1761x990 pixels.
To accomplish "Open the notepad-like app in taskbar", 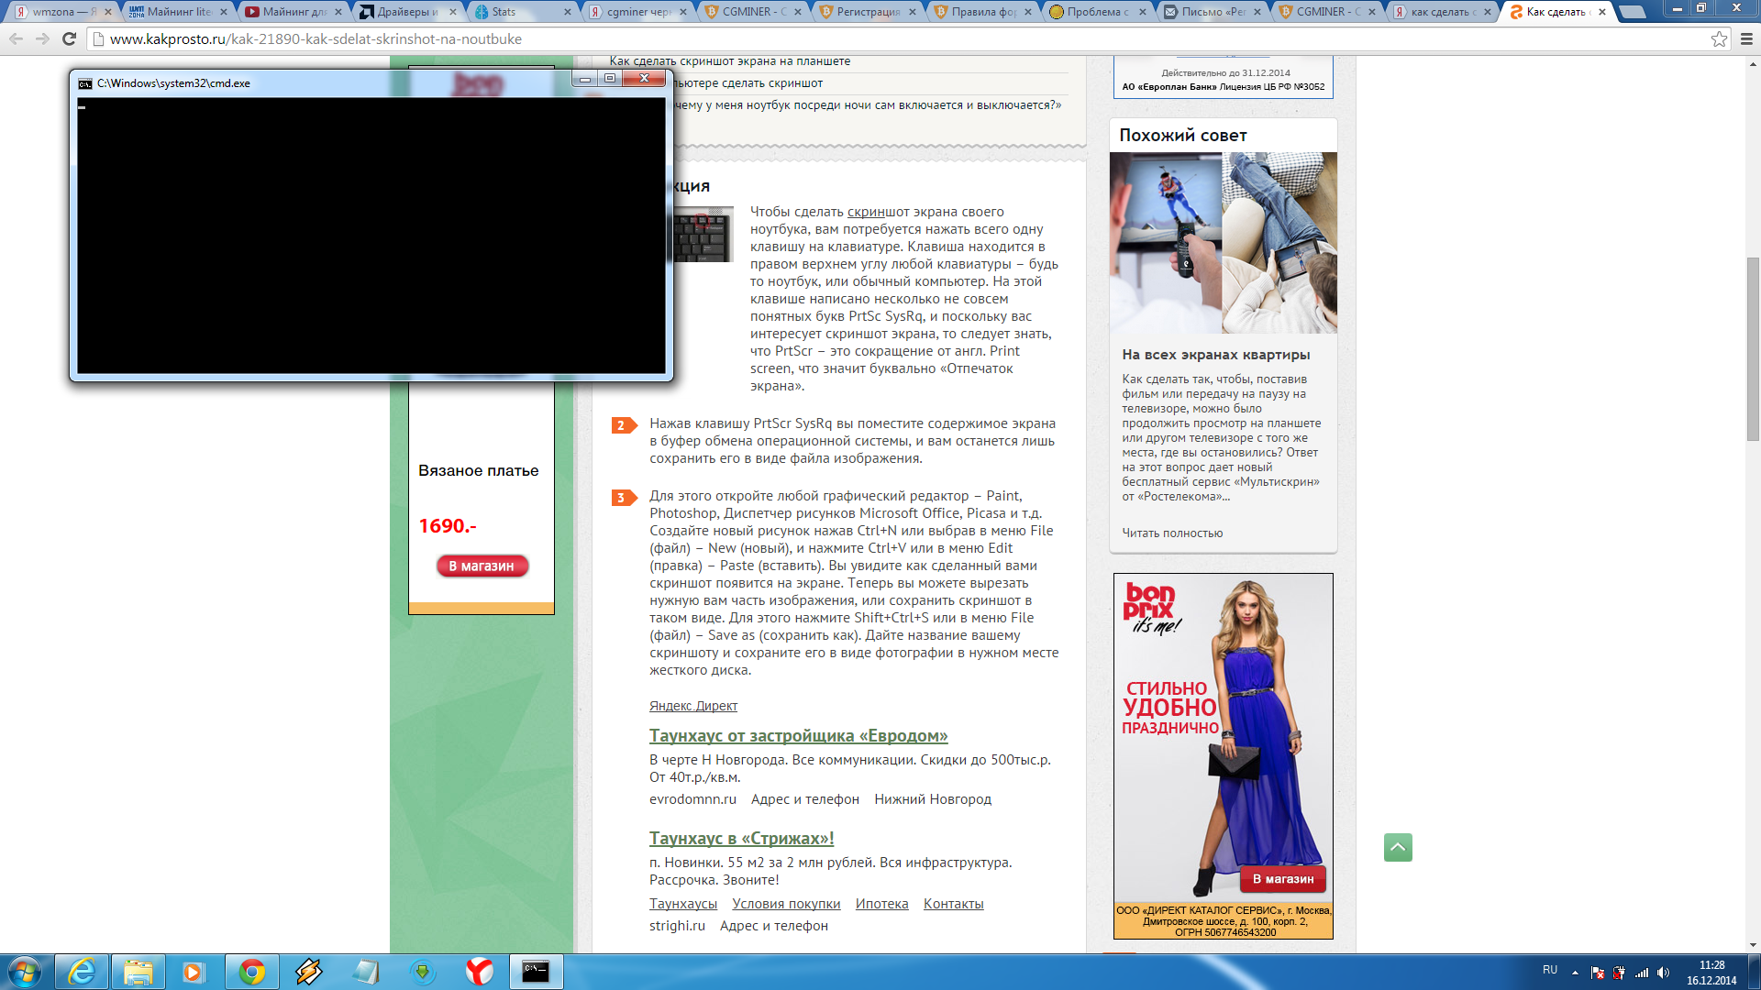I will point(366,972).
